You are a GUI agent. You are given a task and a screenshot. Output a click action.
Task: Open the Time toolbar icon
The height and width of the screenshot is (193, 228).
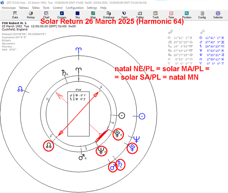click(x=171, y=15)
